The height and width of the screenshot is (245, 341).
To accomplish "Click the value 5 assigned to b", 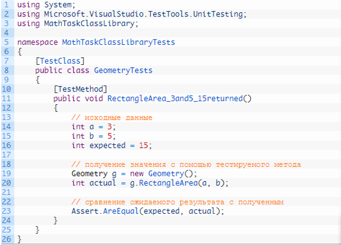I will (x=110, y=136).
